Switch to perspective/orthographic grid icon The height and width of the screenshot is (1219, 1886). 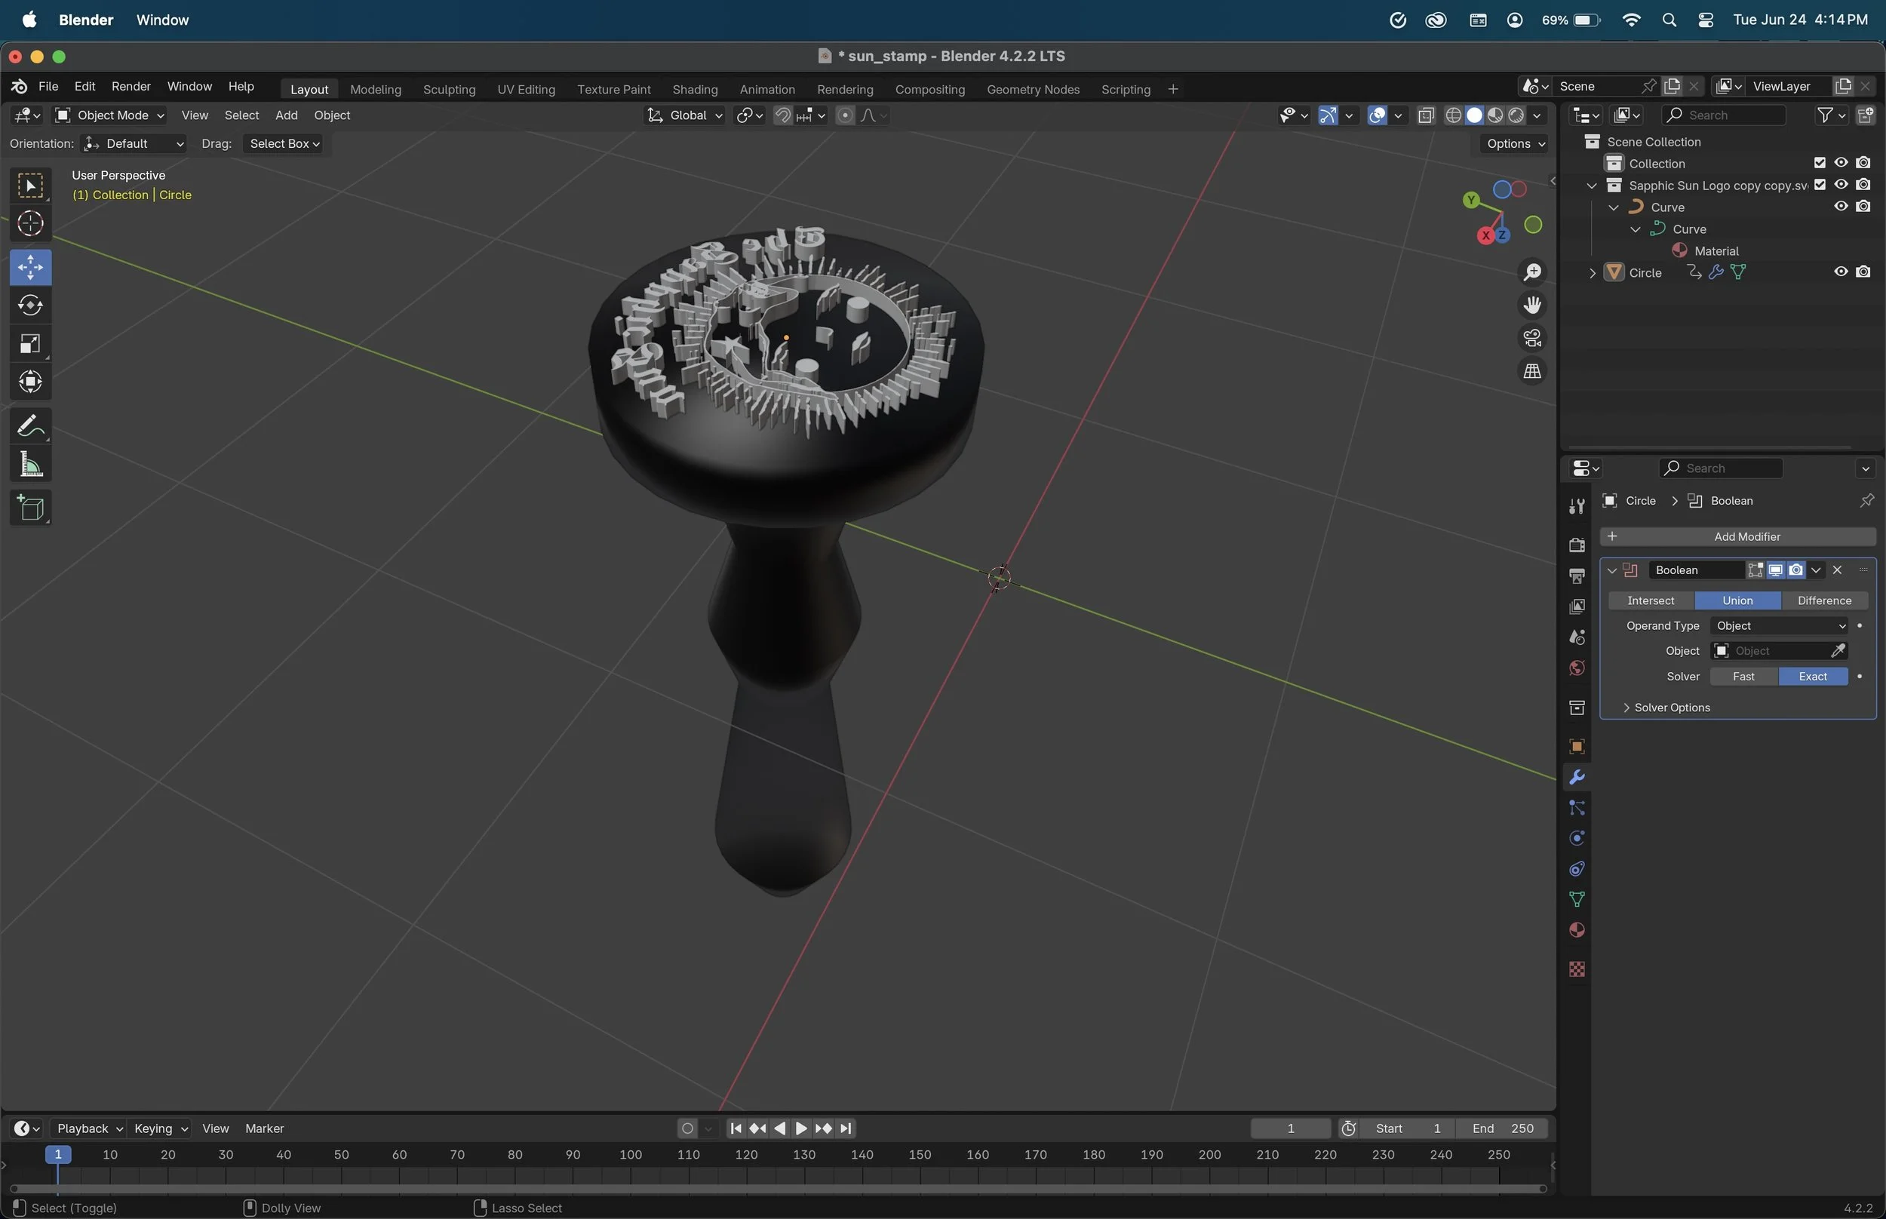(1532, 371)
